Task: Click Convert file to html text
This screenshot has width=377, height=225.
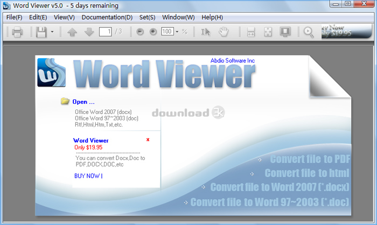Action: point(307,173)
